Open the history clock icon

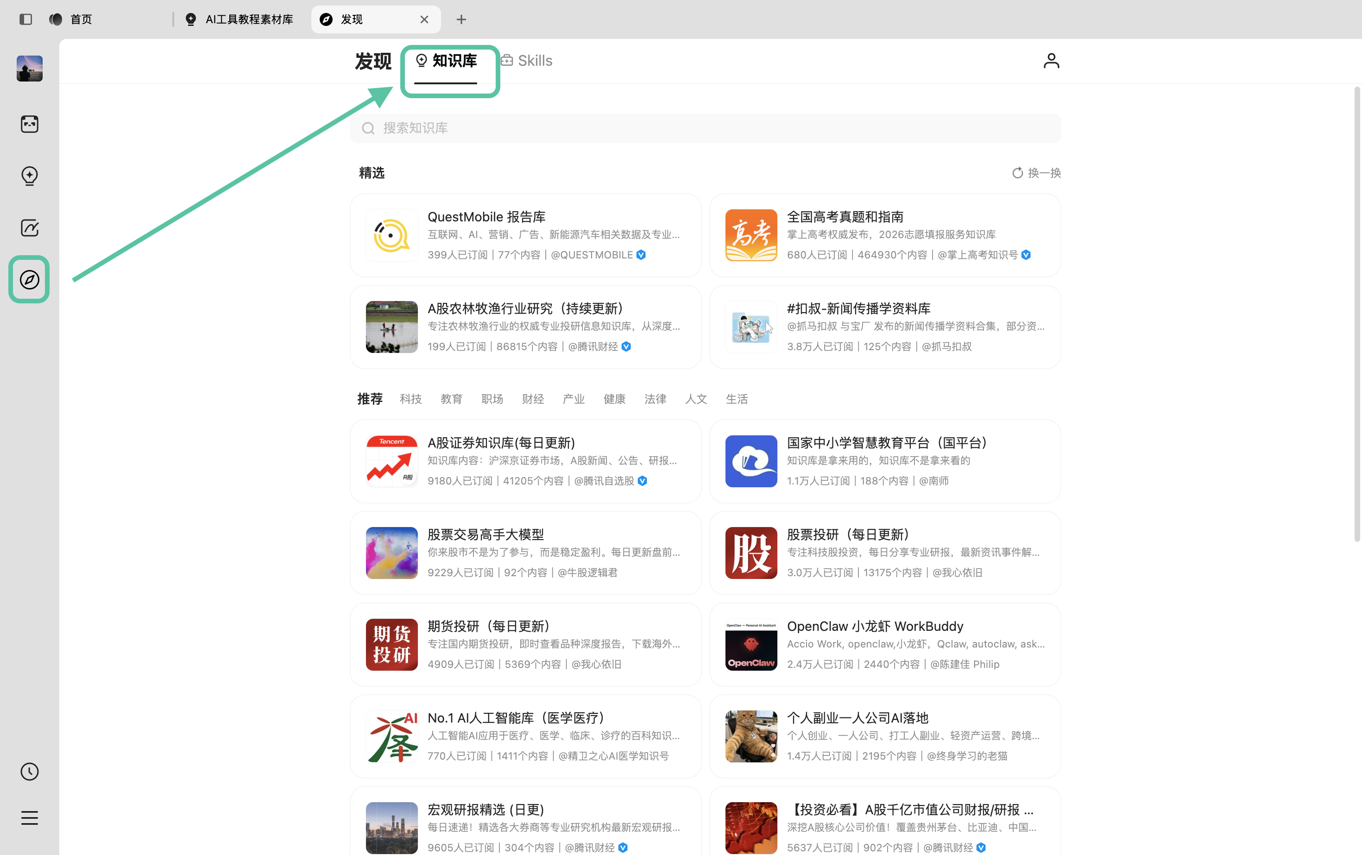[x=29, y=772]
